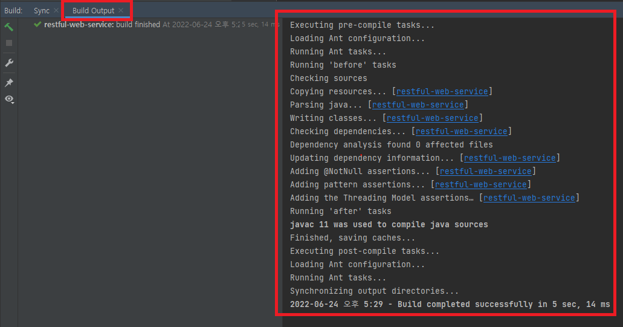Open restful-web-service link on Updating dependency information line
This screenshot has width=623, height=327.
tap(510, 158)
